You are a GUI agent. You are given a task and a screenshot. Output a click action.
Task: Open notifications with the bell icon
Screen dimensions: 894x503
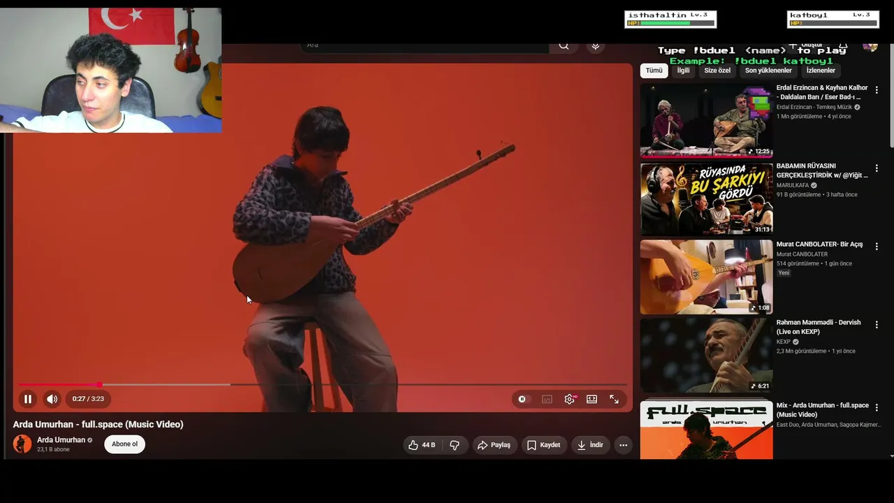pyautogui.click(x=843, y=46)
